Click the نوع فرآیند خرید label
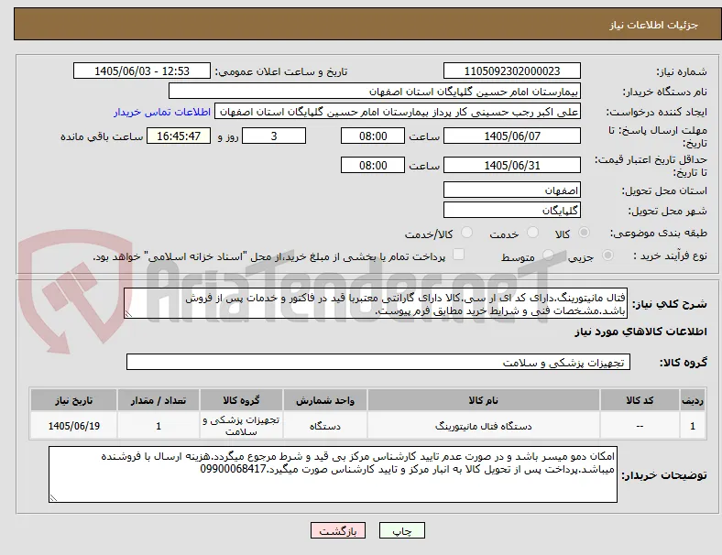Viewport: 722px width, 555px height. [x=670, y=256]
